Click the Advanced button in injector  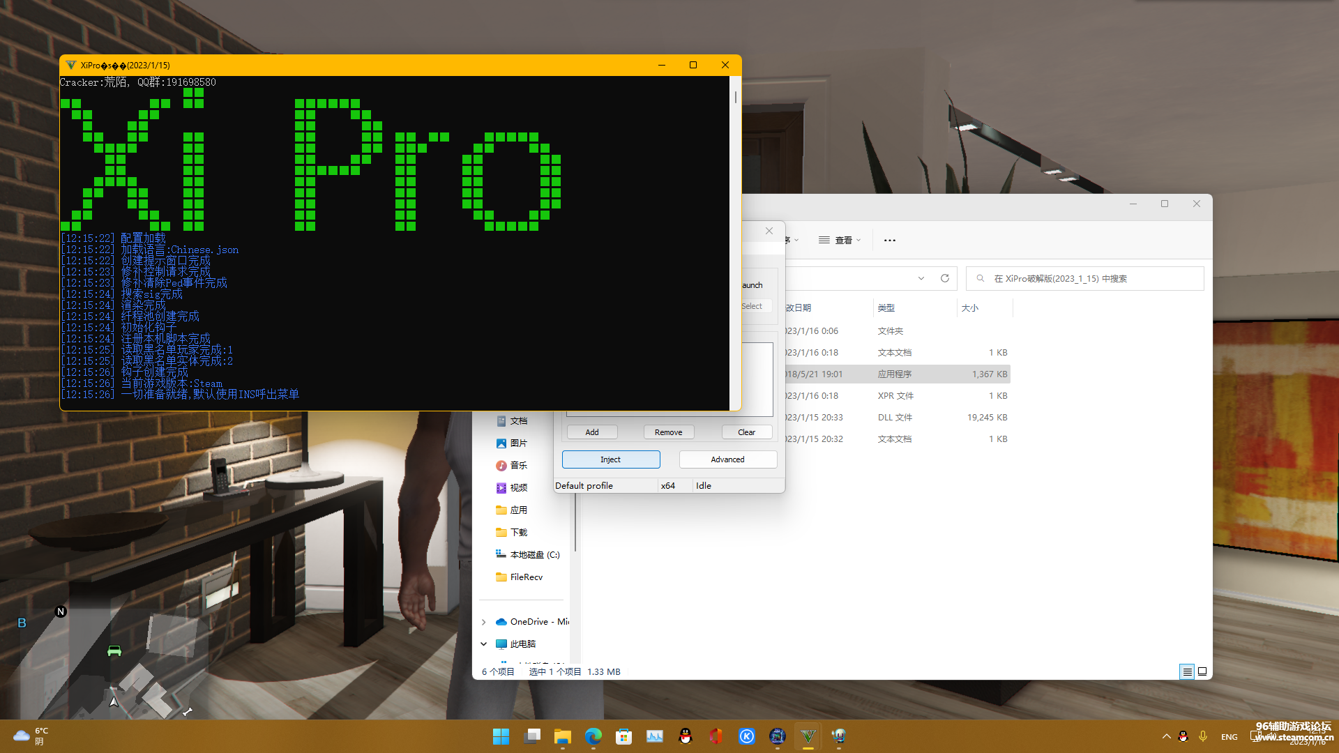click(727, 459)
